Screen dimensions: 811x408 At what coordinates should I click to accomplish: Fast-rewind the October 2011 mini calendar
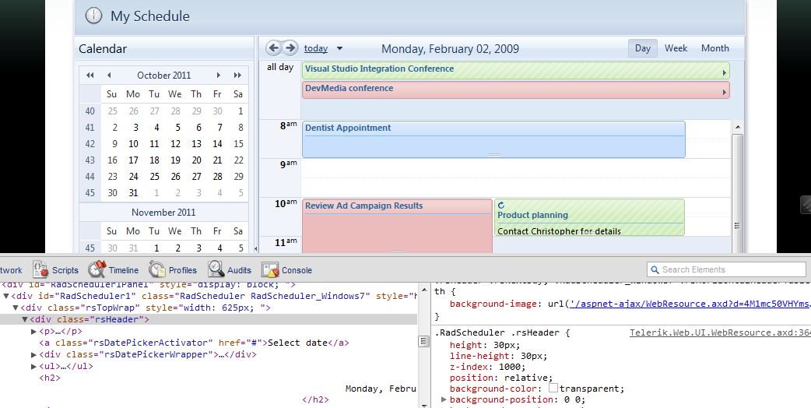[90, 76]
